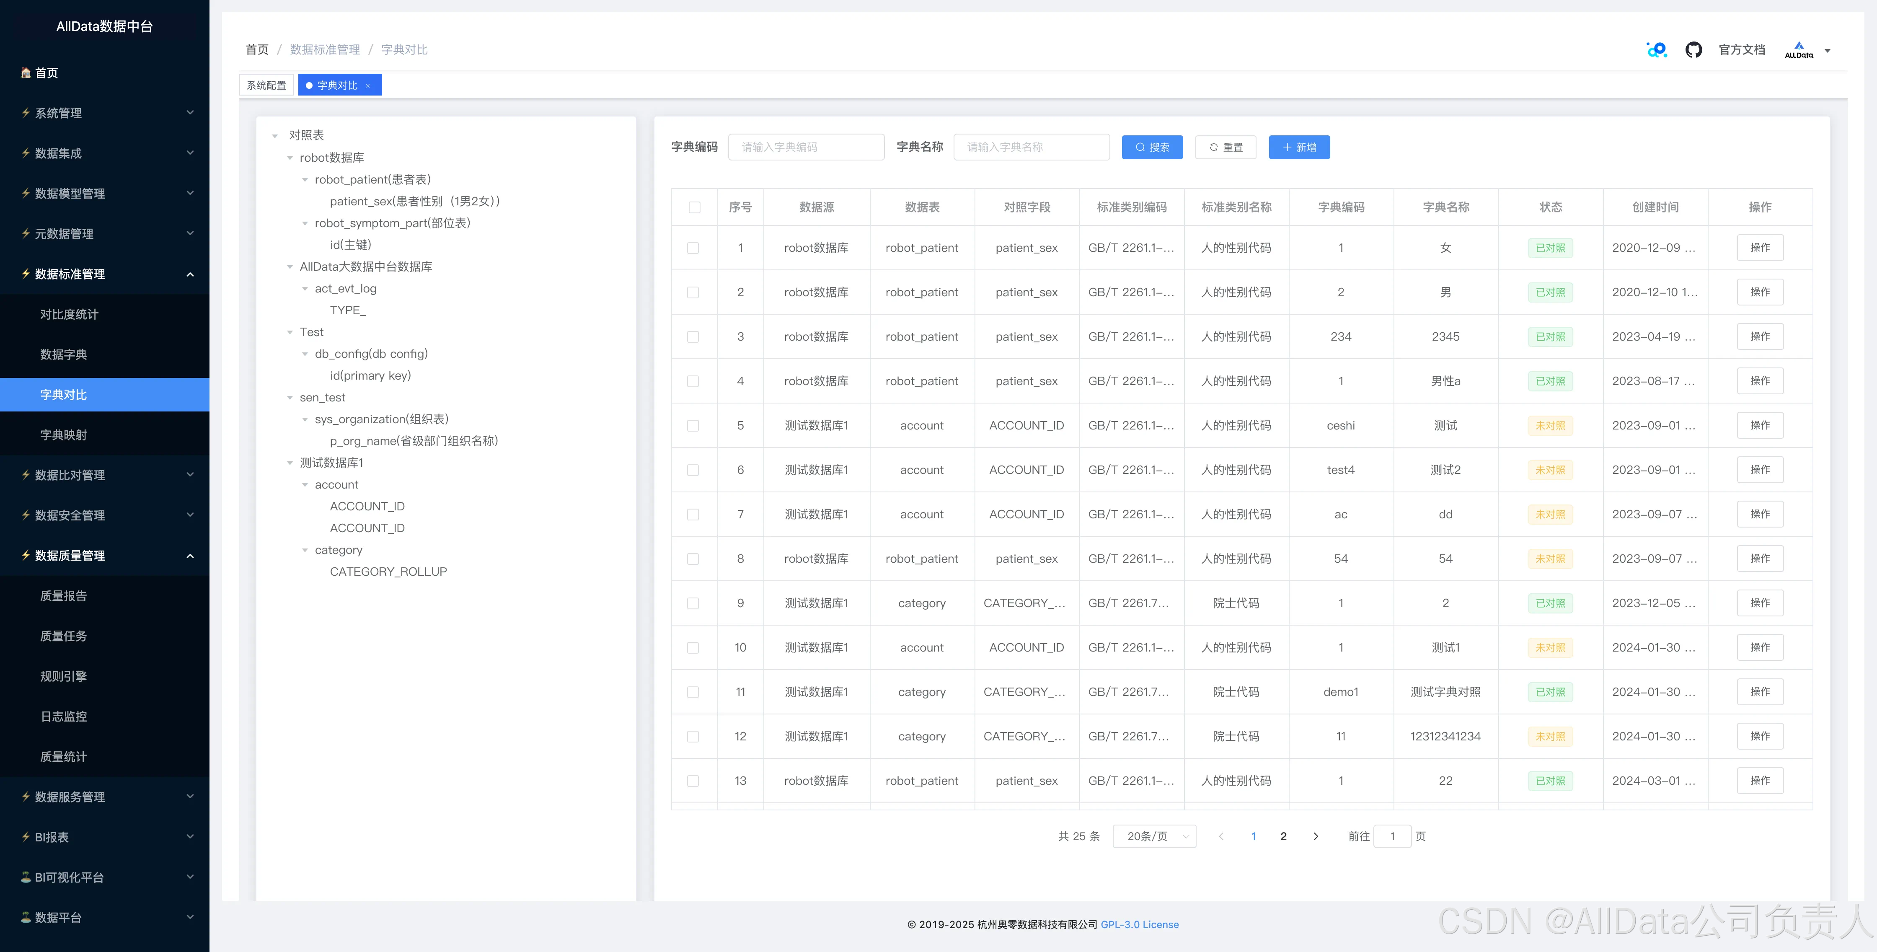Click the 搜索 button

click(x=1152, y=147)
